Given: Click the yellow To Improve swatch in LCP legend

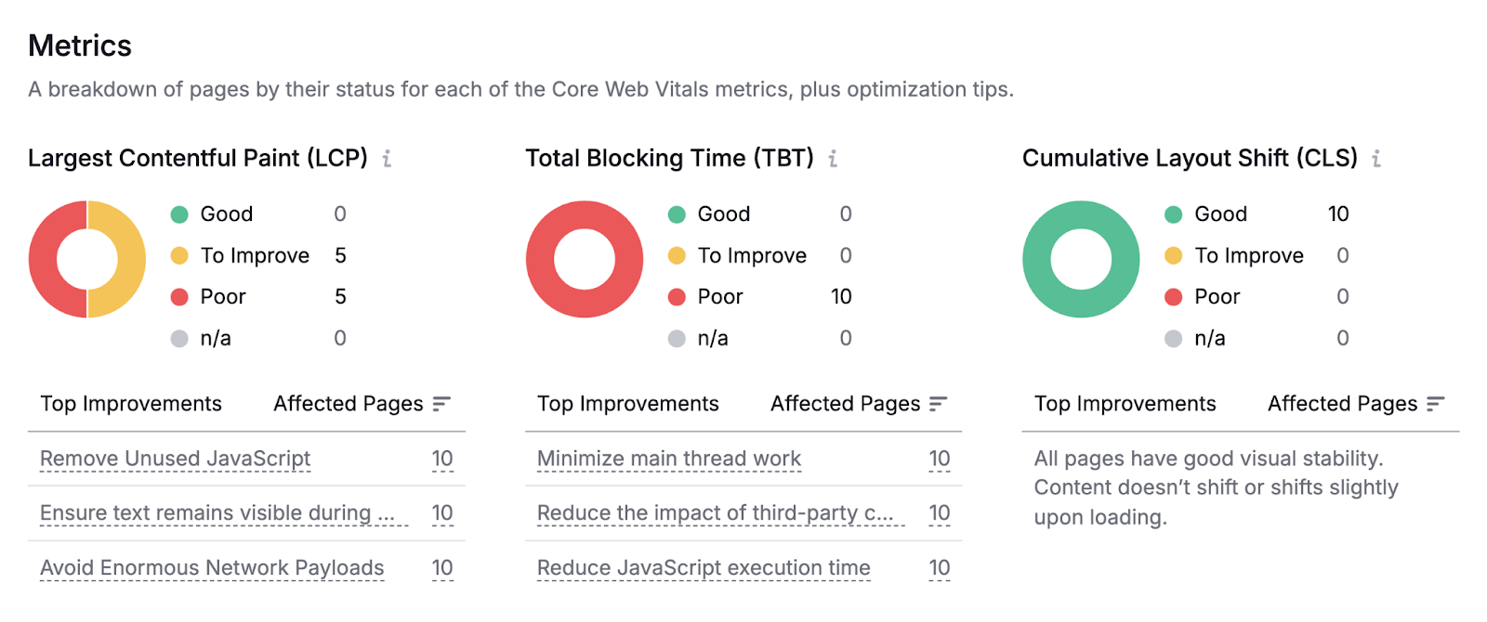Looking at the screenshot, I should 178,255.
